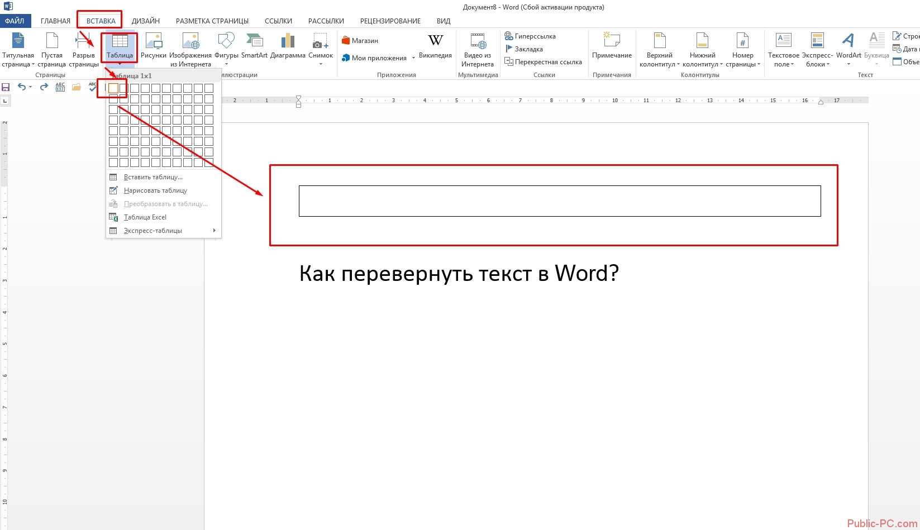
Task: Open the Википедия app
Action: (435, 46)
